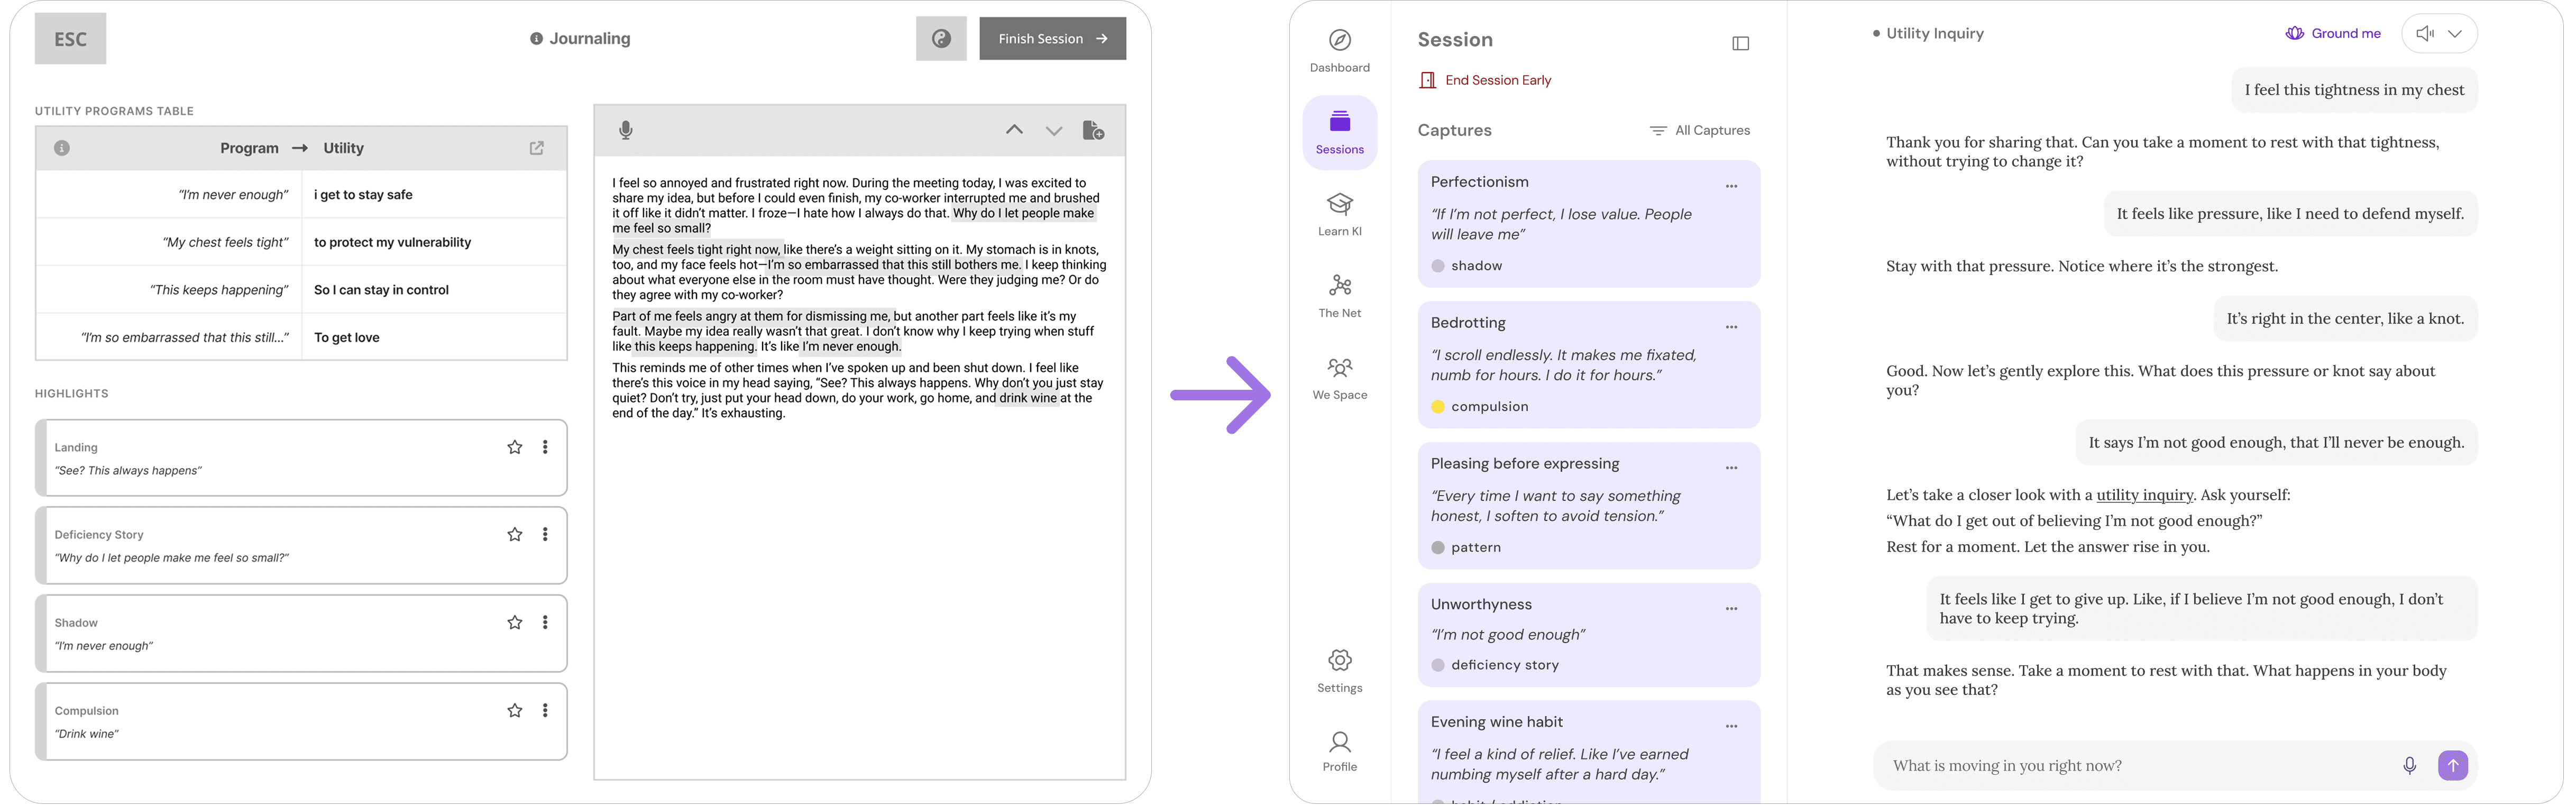
Task: Open the ellipsis menu on Evening wine habit capture
Action: tap(1732, 726)
